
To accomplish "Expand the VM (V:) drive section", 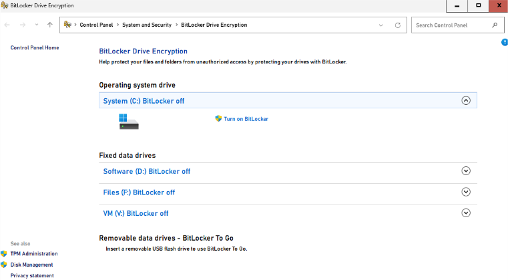I will point(466,213).
